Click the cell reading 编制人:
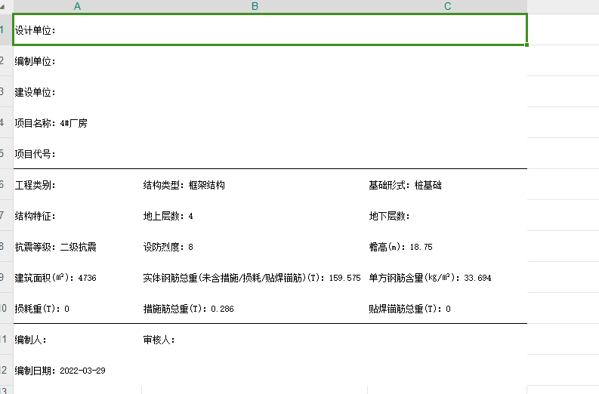Viewport: 599px width, 394px height. [x=78, y=340]
